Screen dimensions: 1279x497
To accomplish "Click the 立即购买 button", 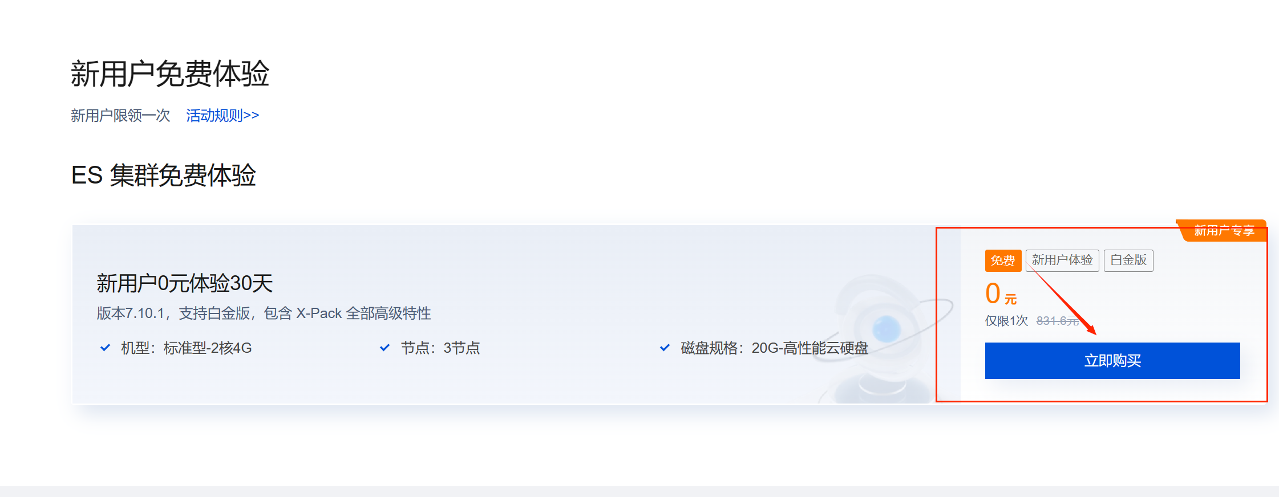I will pyautogui.click(x=1112, y=360).
